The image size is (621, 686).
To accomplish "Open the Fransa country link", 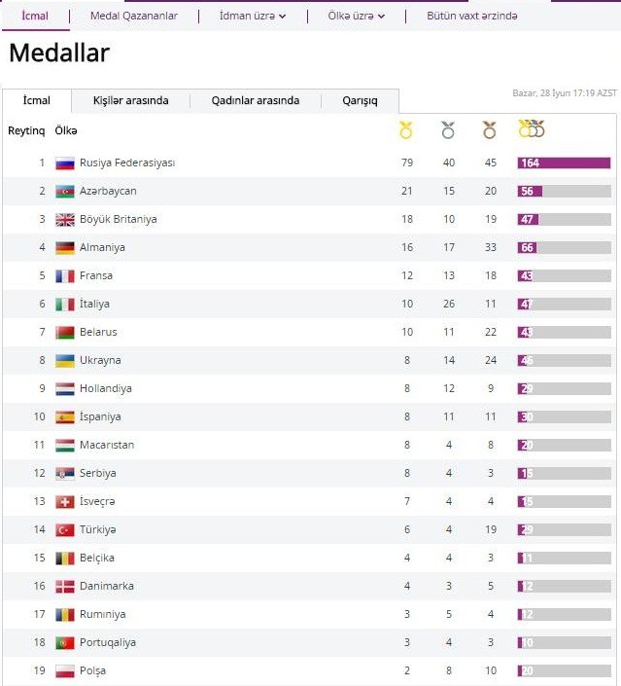I will click(96, 276).
